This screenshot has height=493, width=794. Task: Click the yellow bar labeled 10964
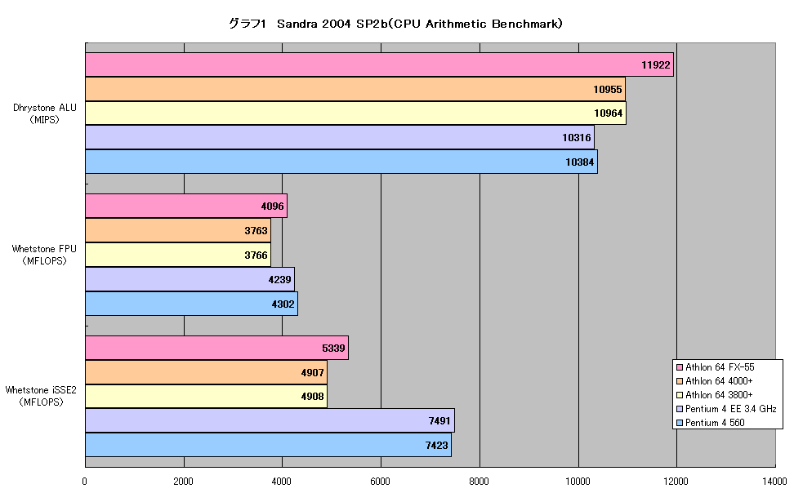coord(355,113)
